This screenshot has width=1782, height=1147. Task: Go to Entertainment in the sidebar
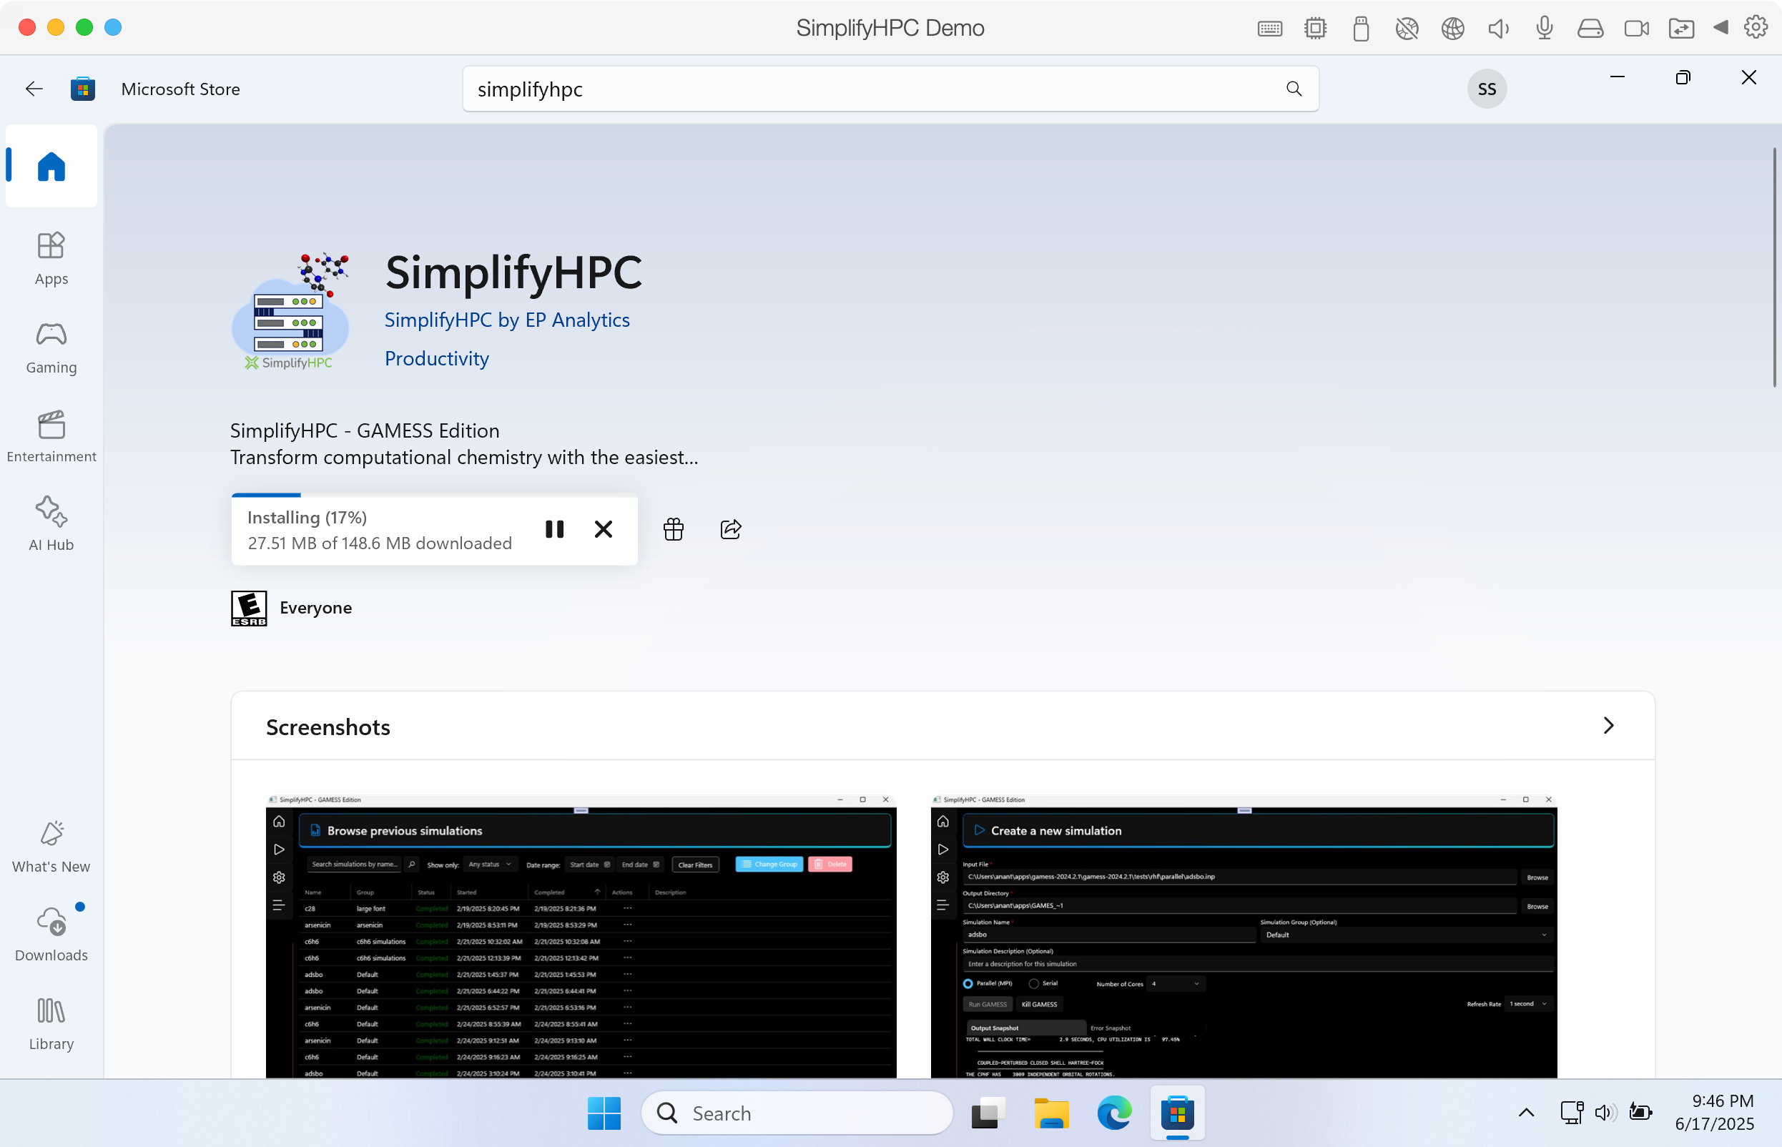51,435
